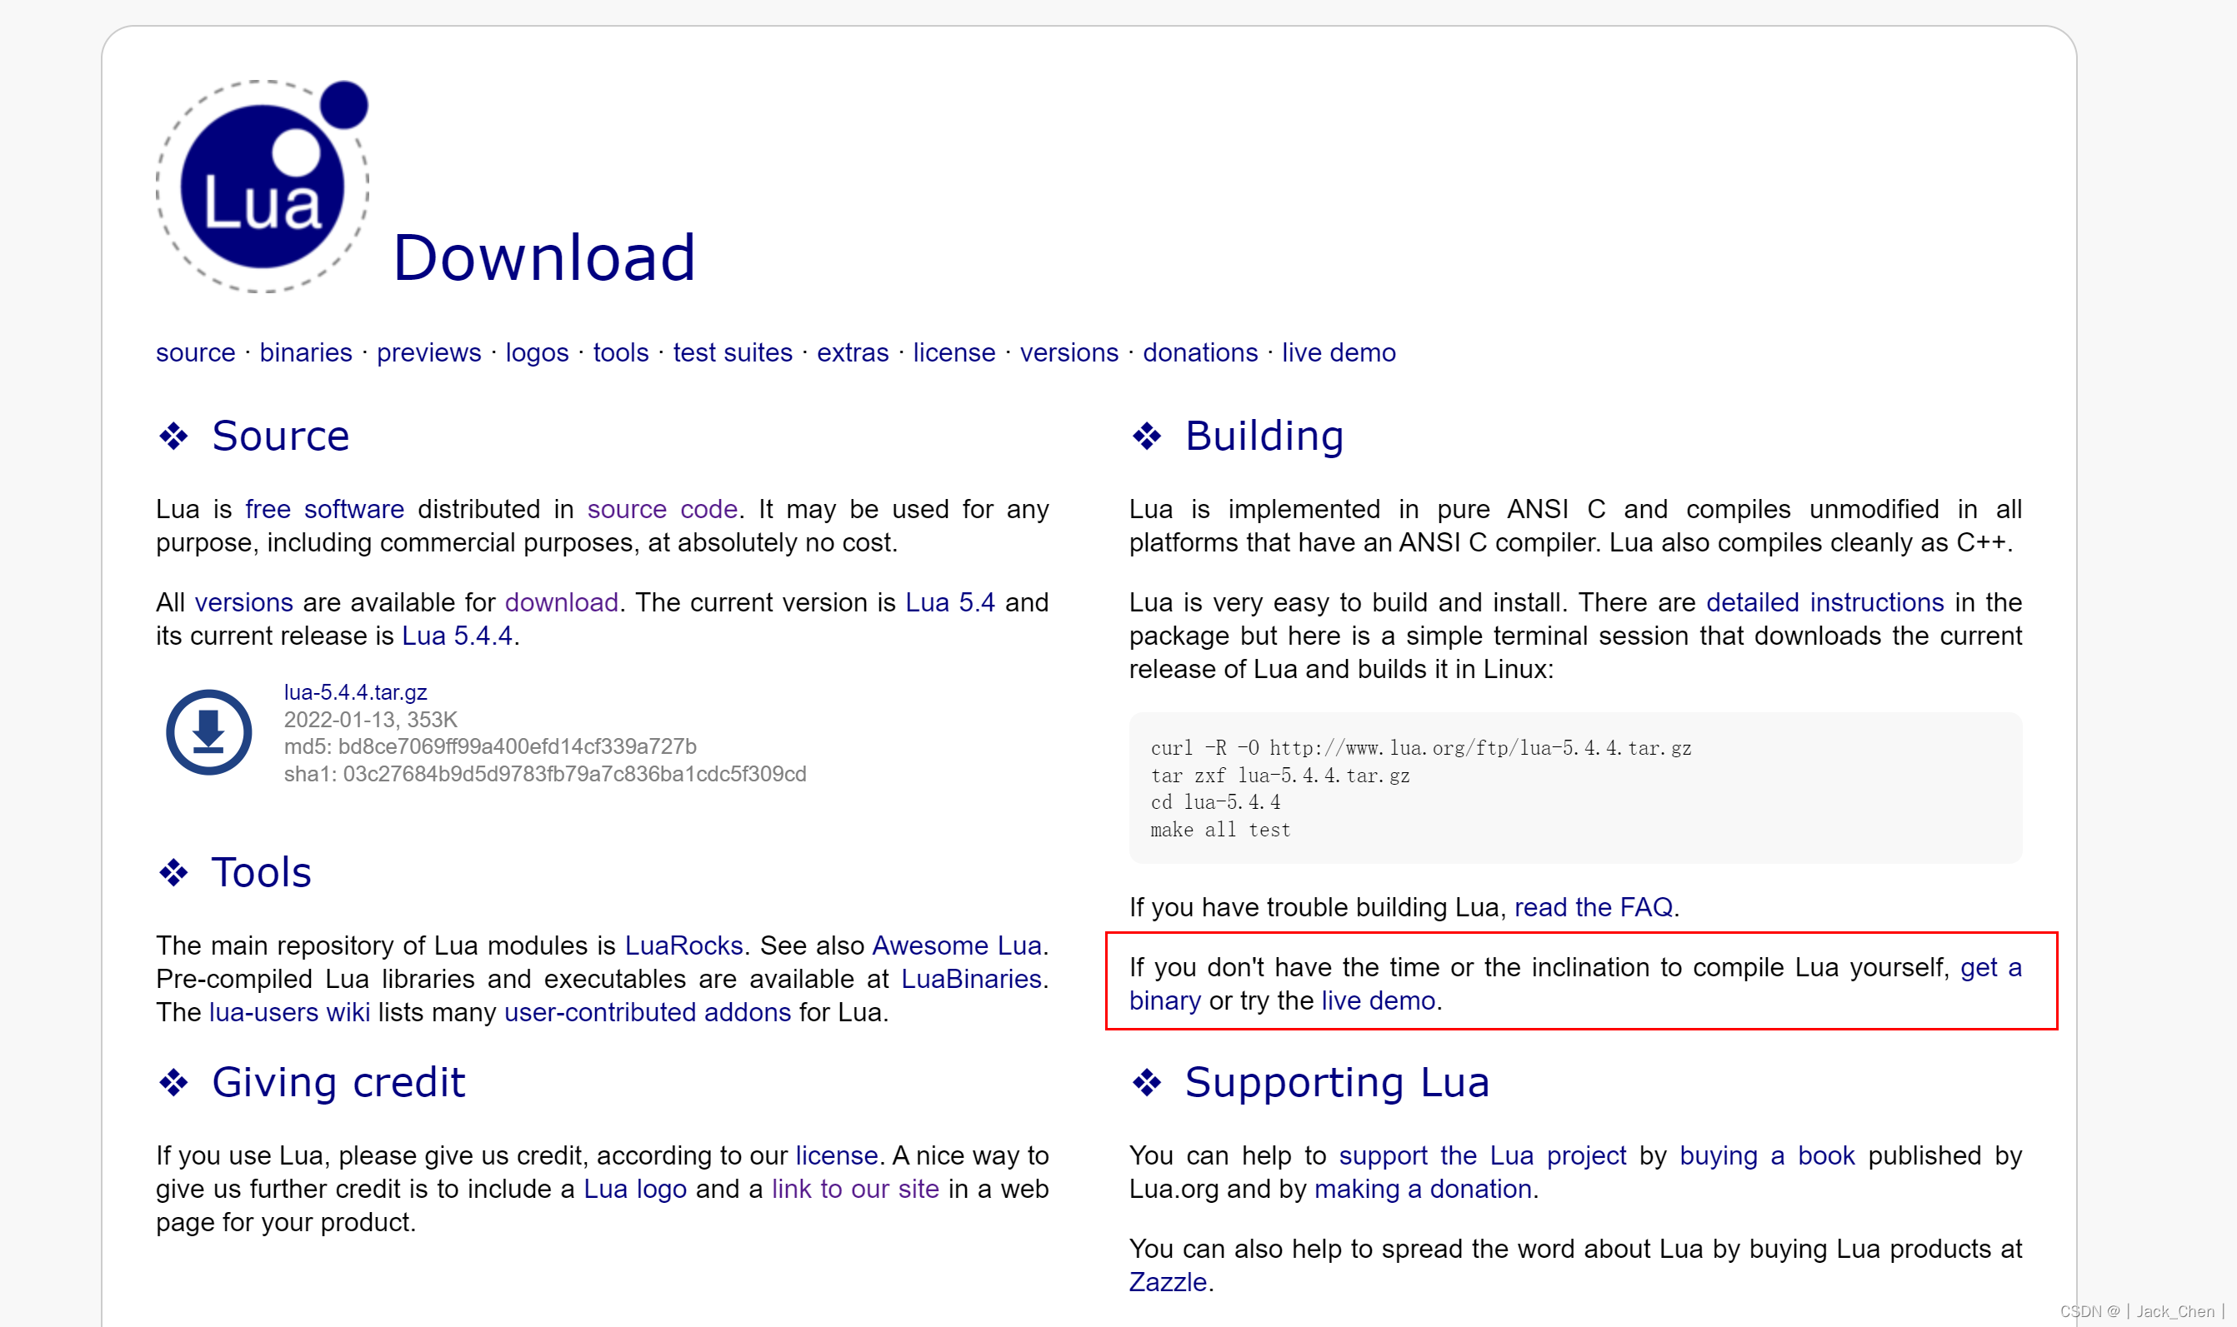Open the lua-users wiki link
The image size is (2237, 1327).
[289, 1011]
